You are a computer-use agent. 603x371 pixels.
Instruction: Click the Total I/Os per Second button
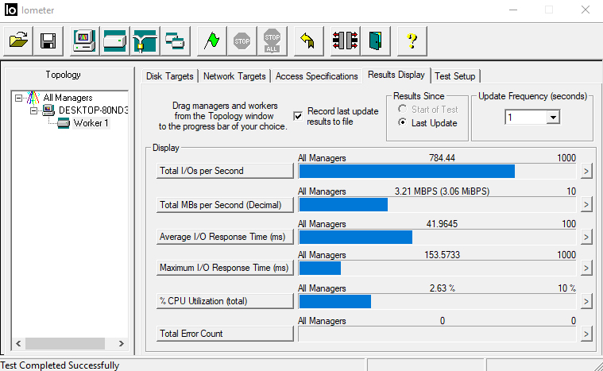(225, 171)
